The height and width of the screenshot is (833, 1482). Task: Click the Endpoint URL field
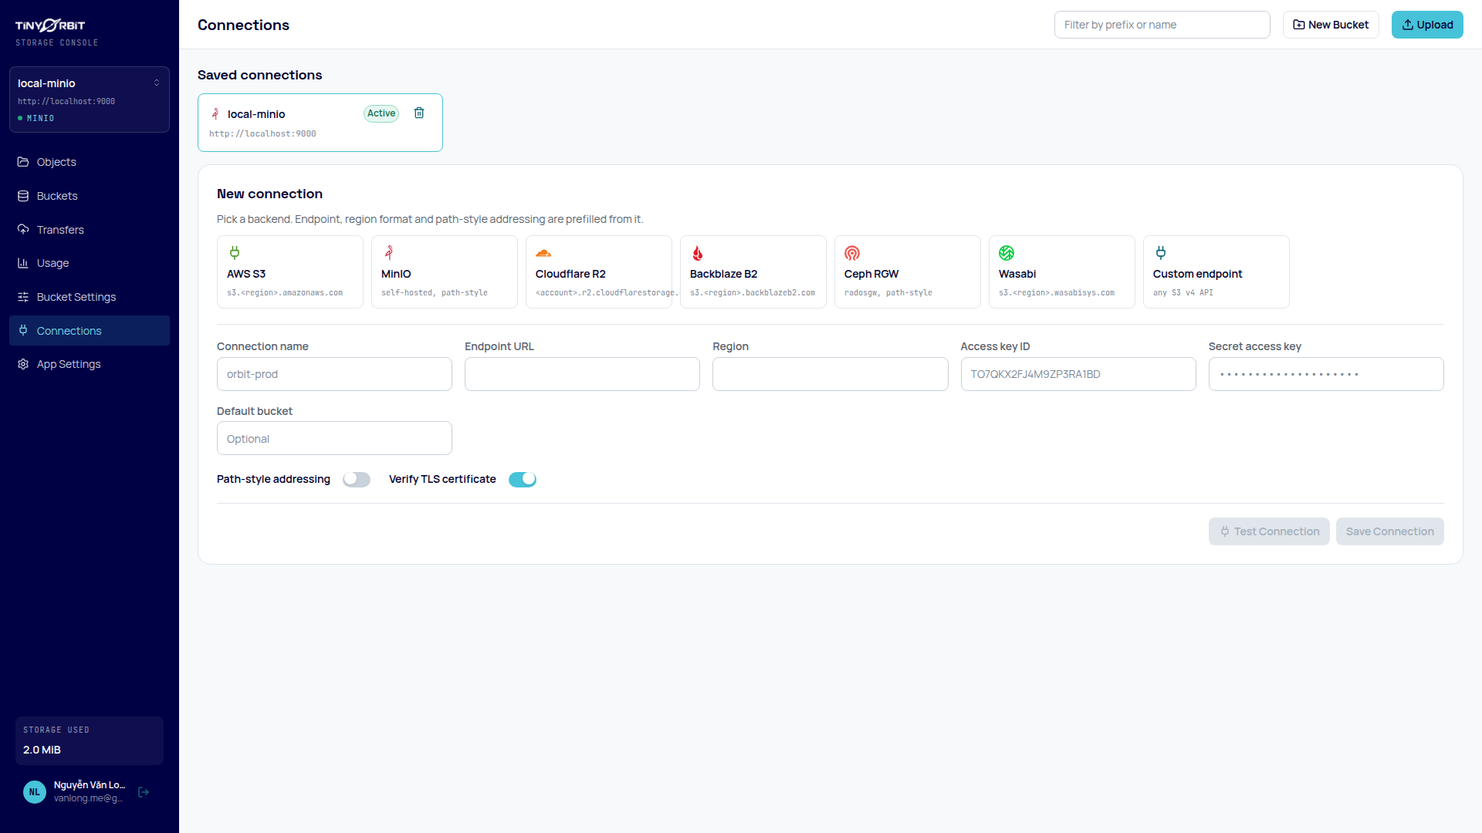[x=582, y=374]
